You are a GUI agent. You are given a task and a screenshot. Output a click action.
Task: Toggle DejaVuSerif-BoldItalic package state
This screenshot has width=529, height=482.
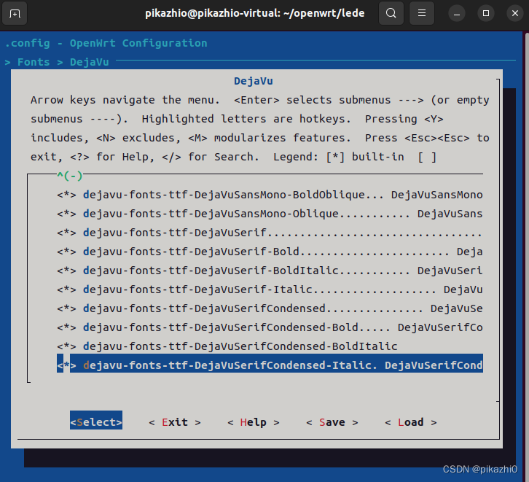point(66,271)
